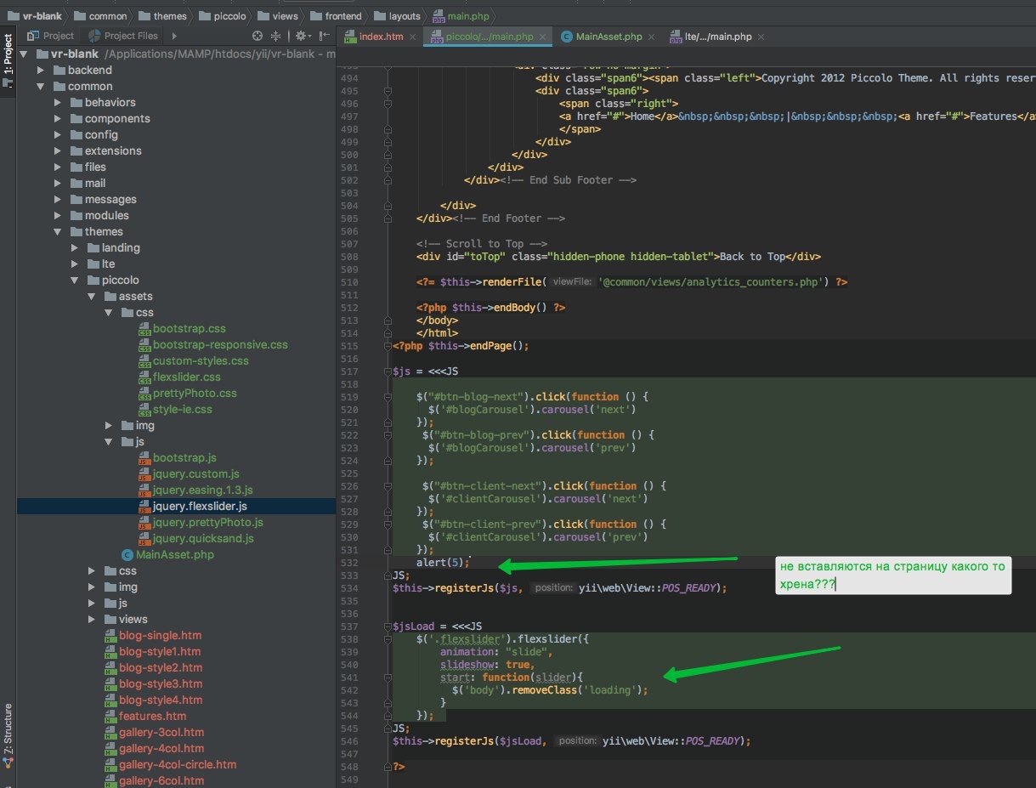Select jquery.prettyPhoto.js in the tree
The image size is (1036, 788).
click(207, 522)
